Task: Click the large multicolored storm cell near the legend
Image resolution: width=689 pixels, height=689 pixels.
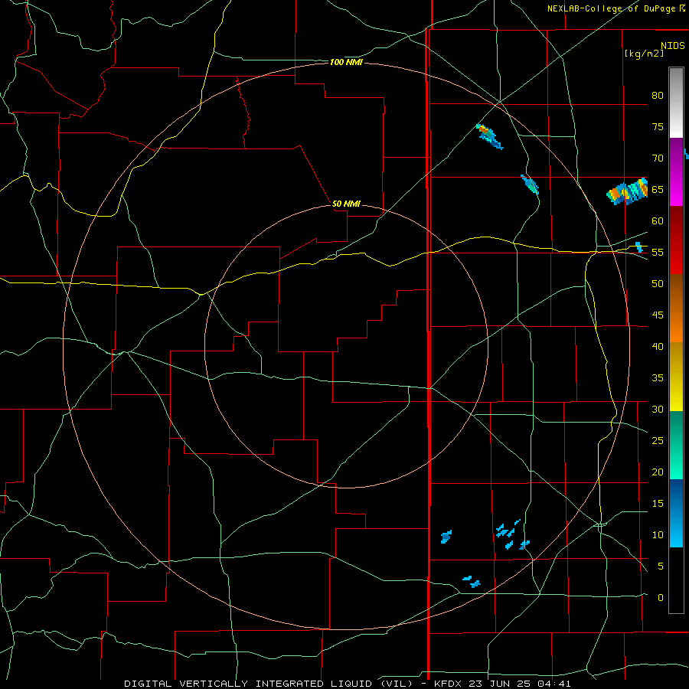Action: pos(628,191)
